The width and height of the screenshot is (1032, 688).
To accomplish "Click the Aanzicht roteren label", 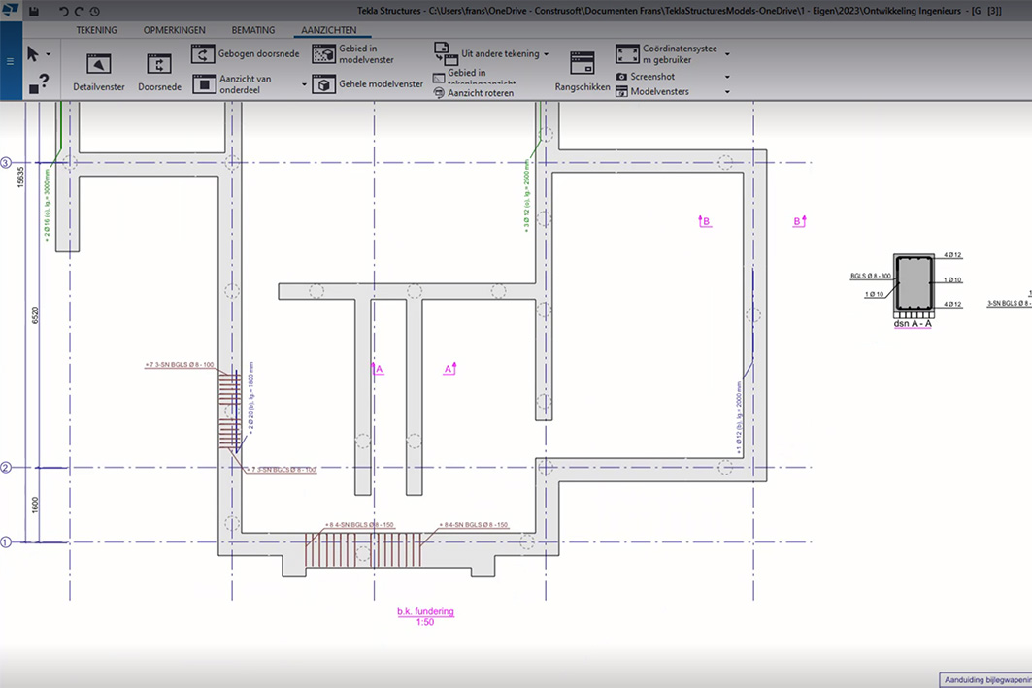I will (x=481, y=93).
